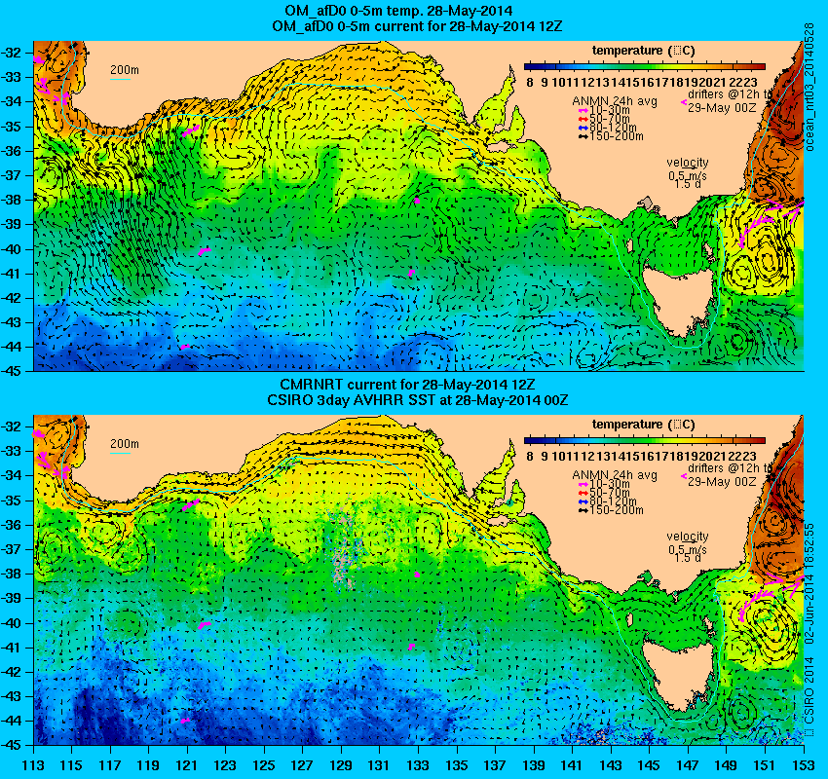The height and width of the screenshot is (779, 828).
Task: Click longitude label '141' on x-axis
Action: point(573,765)
